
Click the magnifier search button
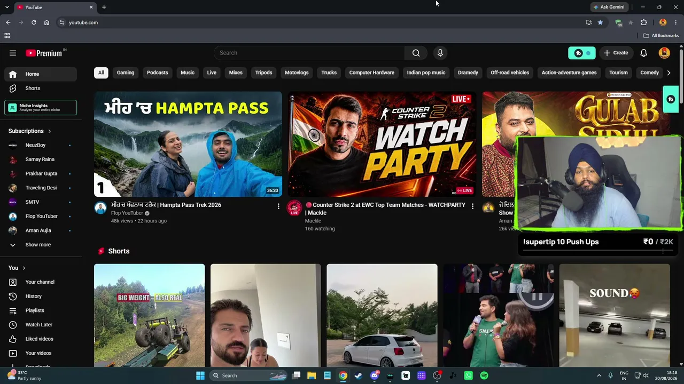[416, 53]
